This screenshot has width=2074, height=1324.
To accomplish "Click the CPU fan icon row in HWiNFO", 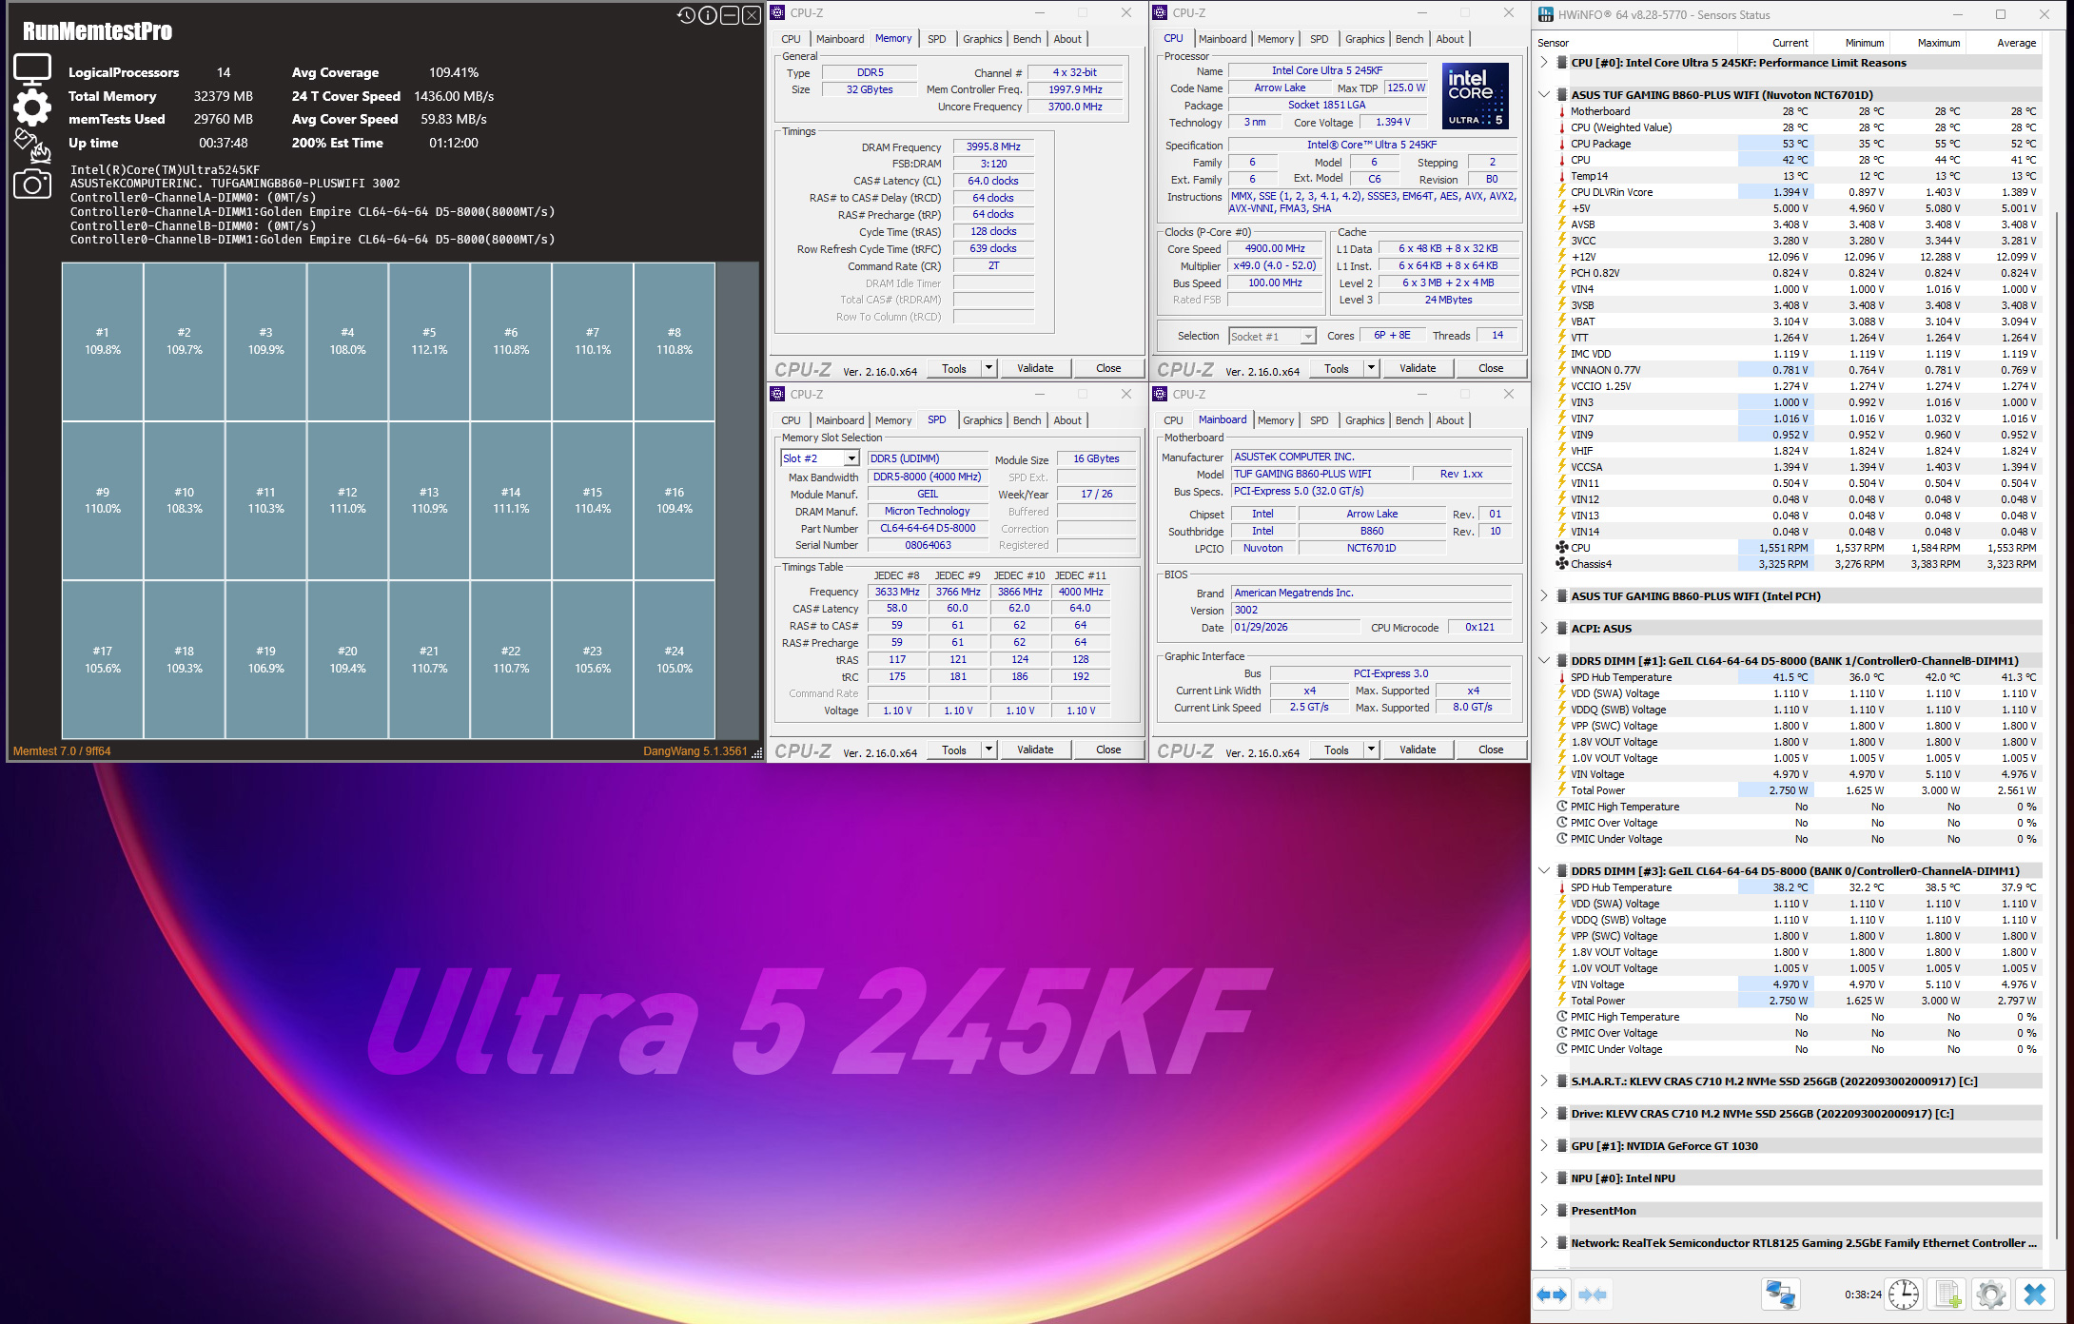I will [x=1561, y=548].
